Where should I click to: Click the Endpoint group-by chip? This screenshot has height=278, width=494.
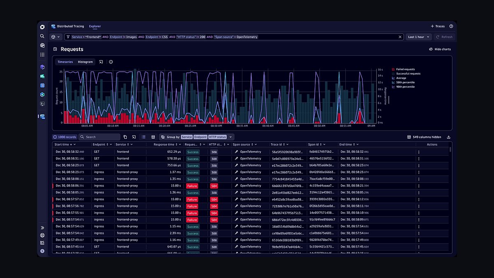pos(200,137)
